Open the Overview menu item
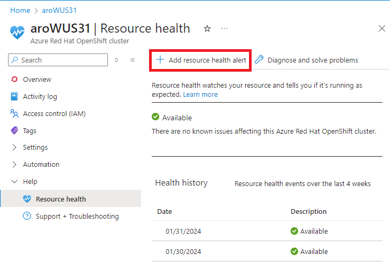Image resolution: width=390 pixels, height=262 pixels. (37, 80)
